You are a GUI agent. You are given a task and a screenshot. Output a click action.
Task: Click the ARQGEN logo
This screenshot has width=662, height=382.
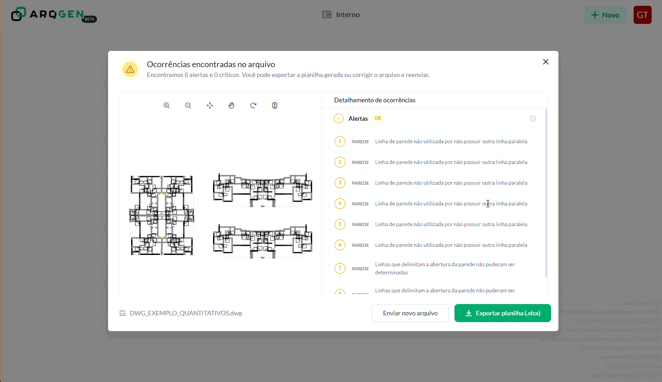(48, 14)
